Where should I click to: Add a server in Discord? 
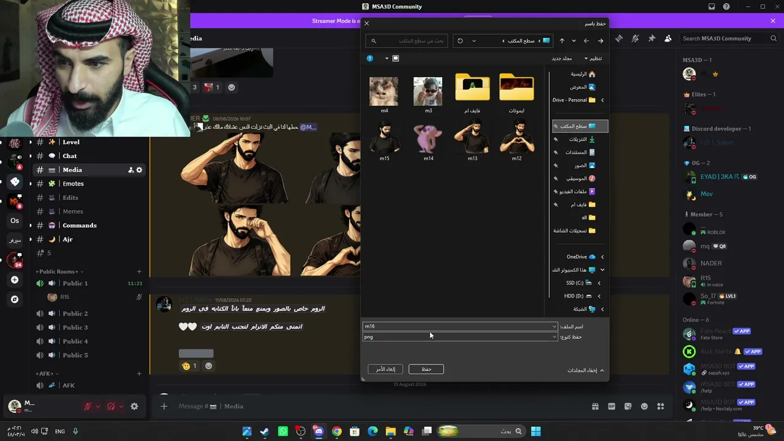tap(15, 280)
